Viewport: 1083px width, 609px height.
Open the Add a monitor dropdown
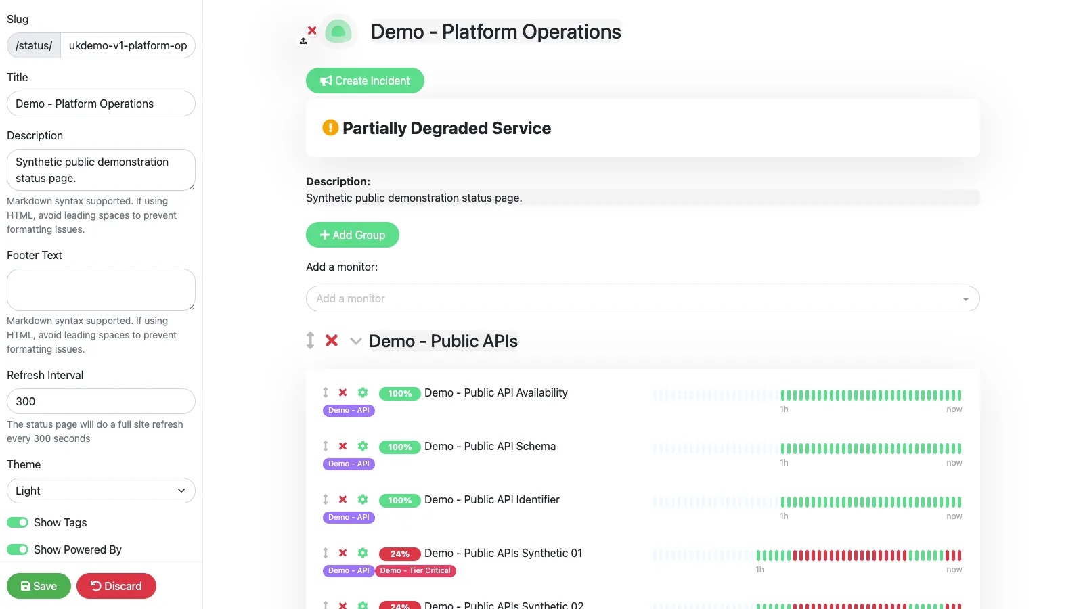[643, 298]
